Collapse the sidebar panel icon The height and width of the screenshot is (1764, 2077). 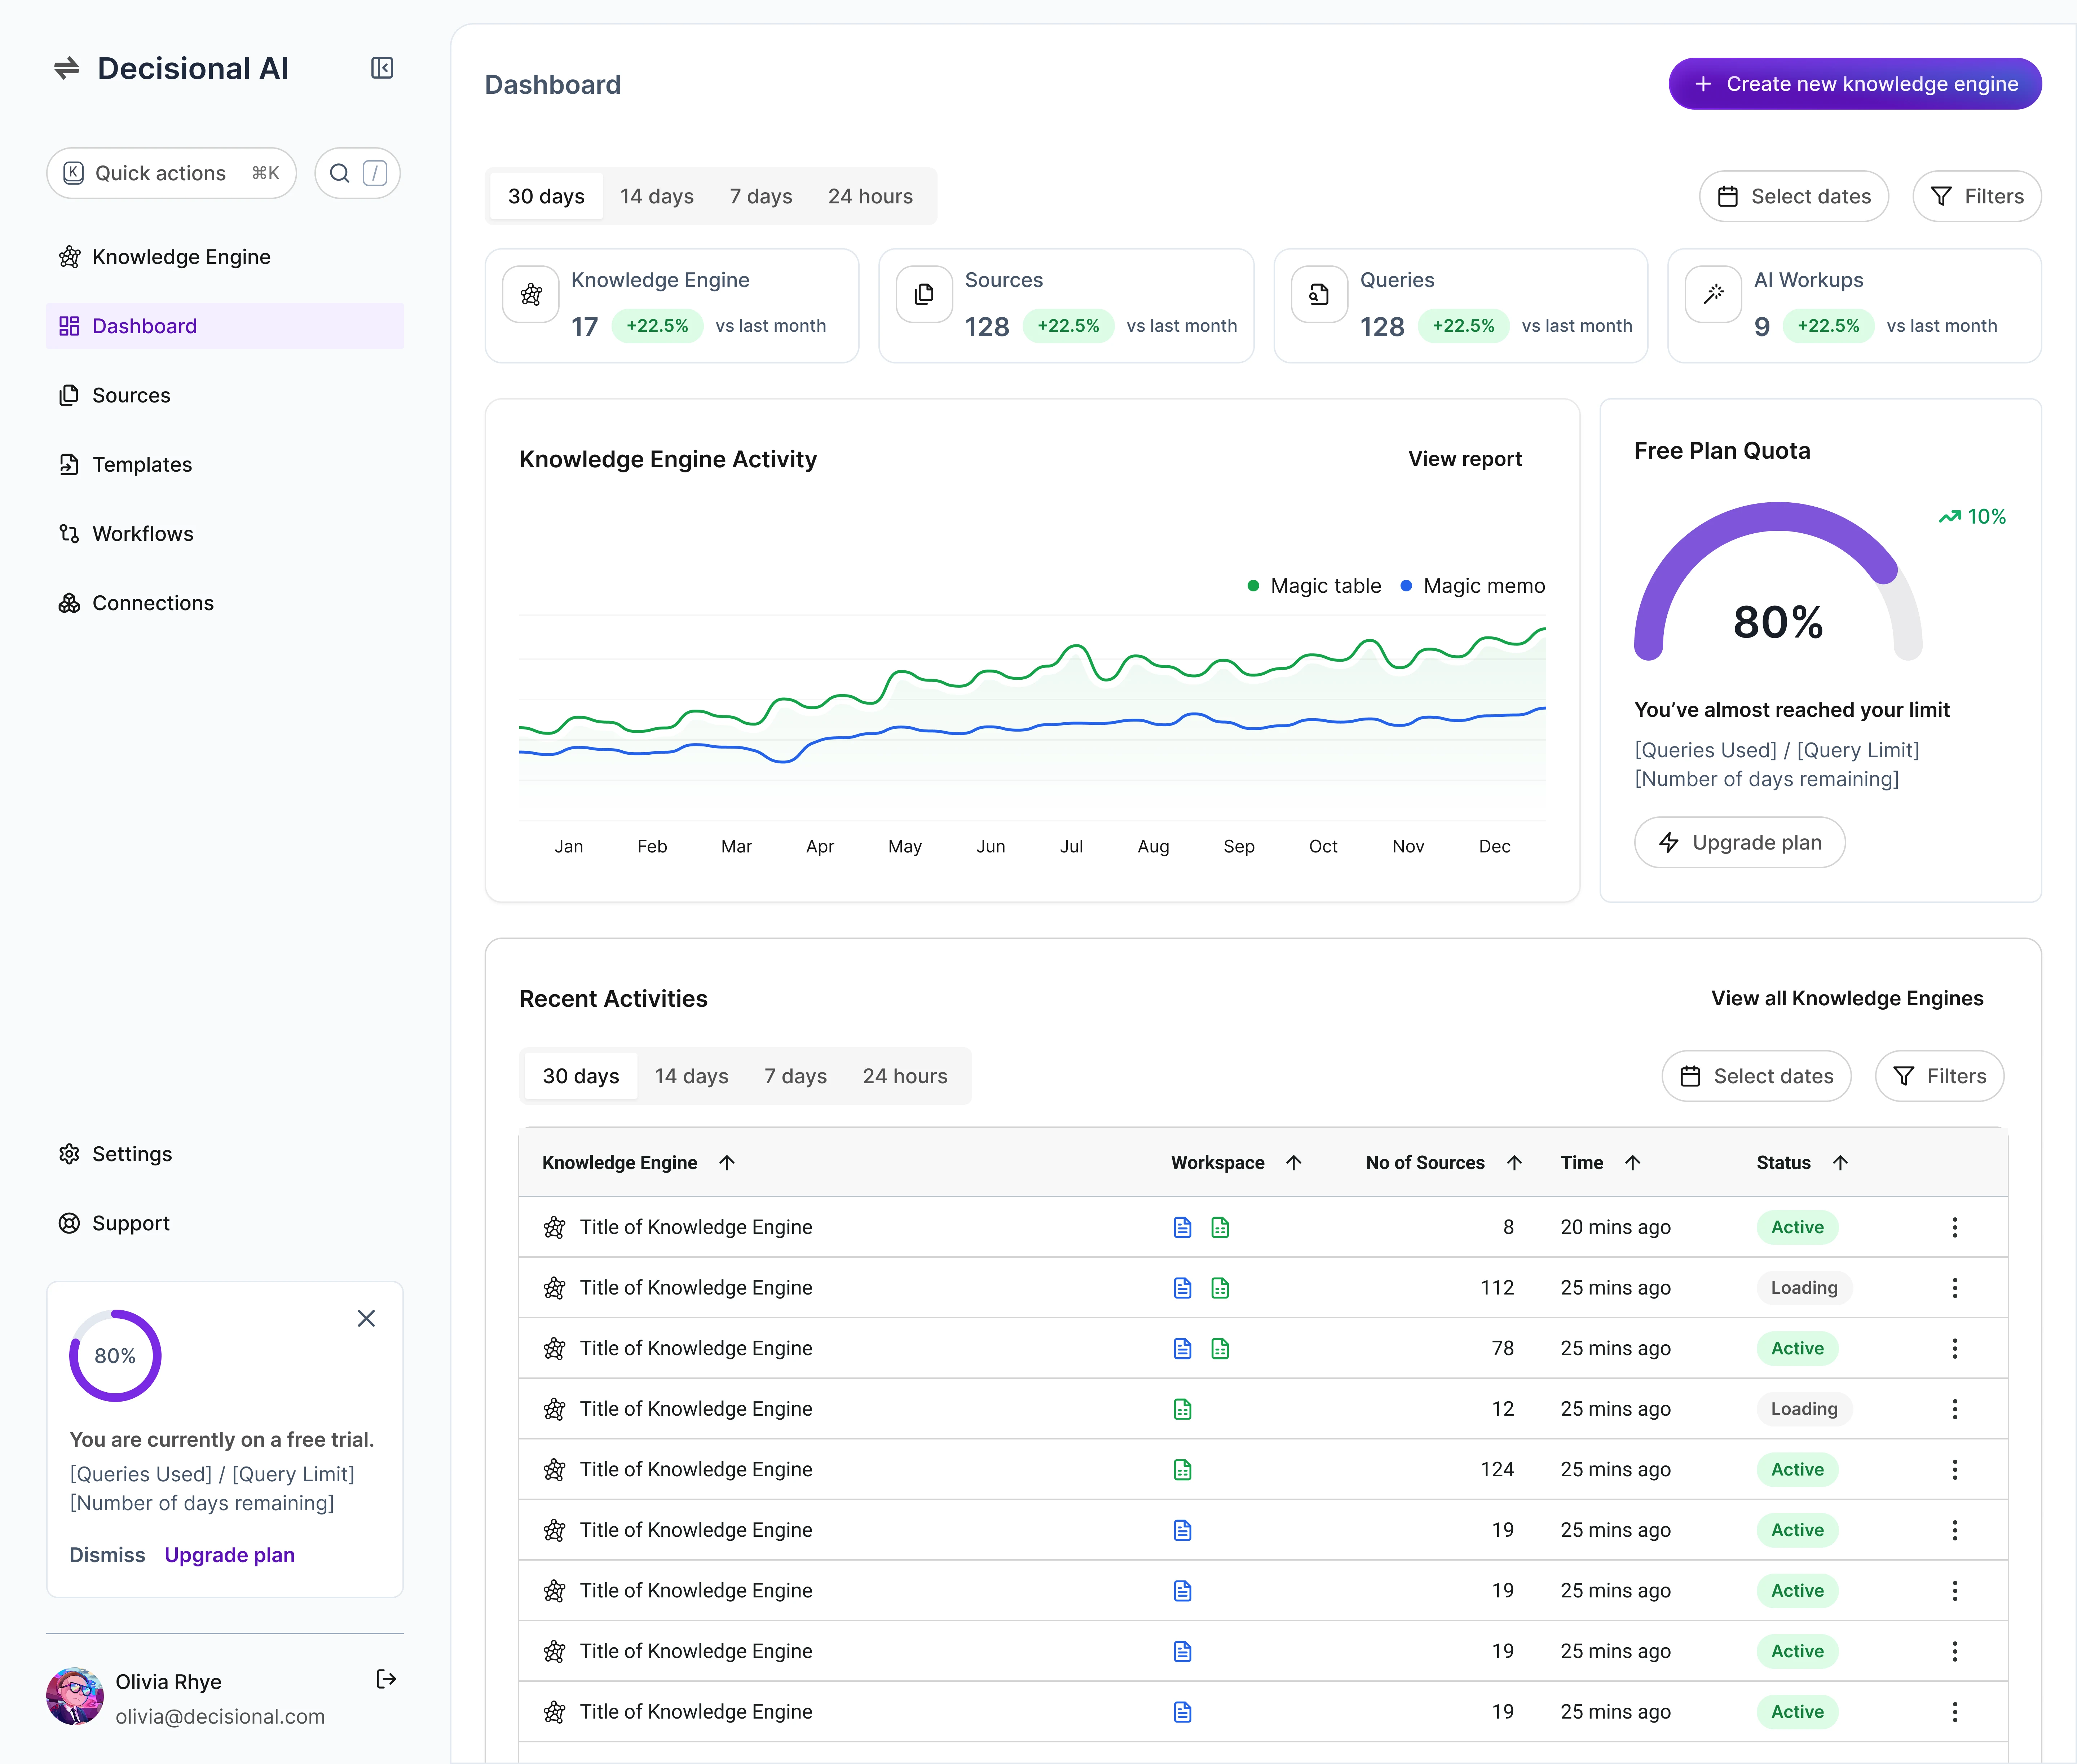[x=382, y=68]
